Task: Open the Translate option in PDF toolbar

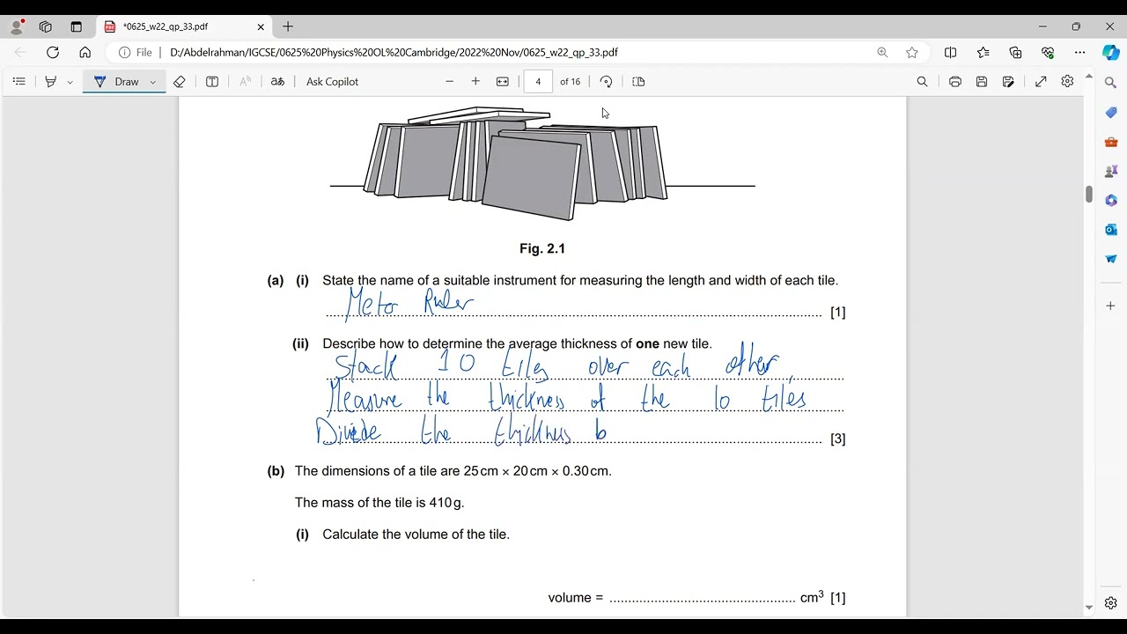Action: pyautogui.click(x=277, y=81)
